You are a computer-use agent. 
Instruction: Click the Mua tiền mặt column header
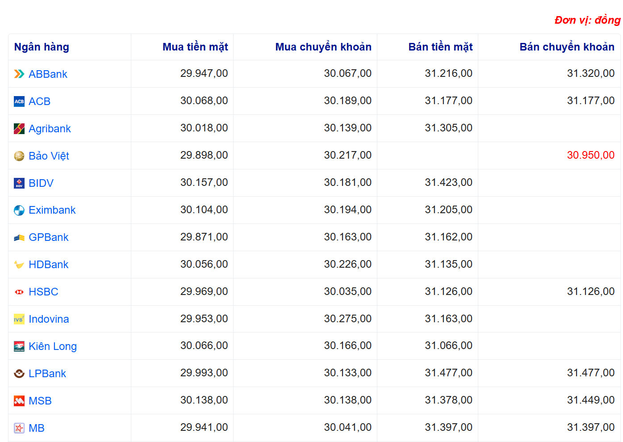(x=195, y=47)
